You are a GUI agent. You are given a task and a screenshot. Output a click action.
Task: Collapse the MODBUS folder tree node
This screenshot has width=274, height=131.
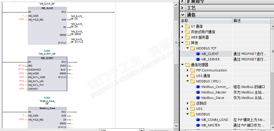point(188,114)
